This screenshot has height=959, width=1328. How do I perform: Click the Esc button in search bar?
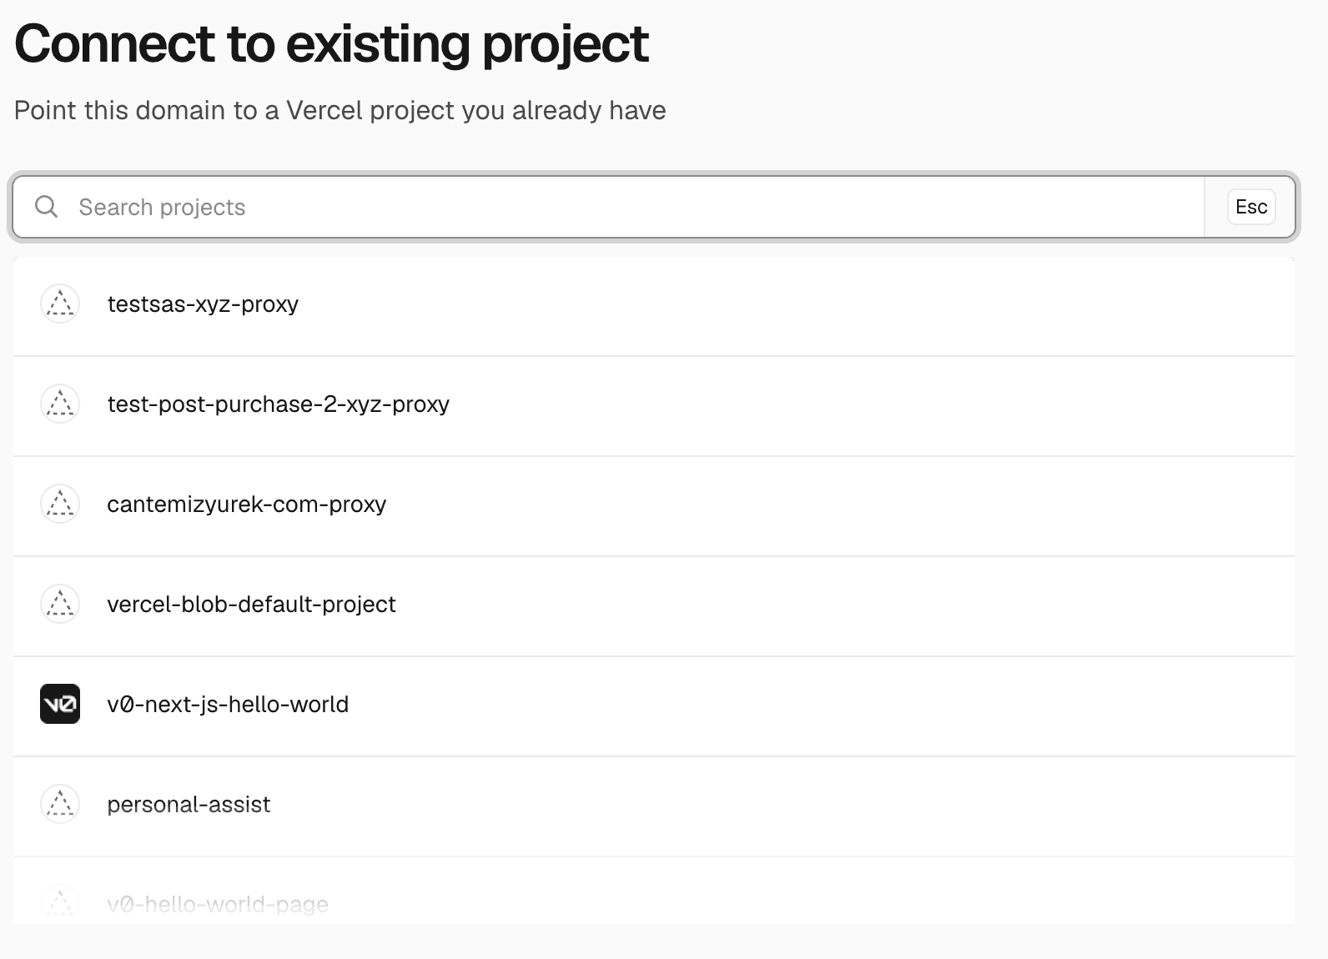coord(1251,207)
